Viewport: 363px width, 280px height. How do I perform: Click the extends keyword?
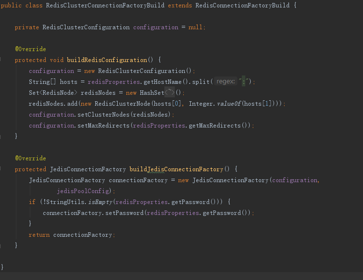click(x=180, y=5)
